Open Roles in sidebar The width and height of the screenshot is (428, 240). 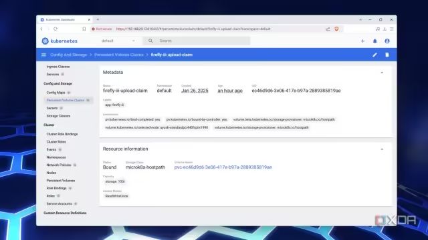click(51, 196)
